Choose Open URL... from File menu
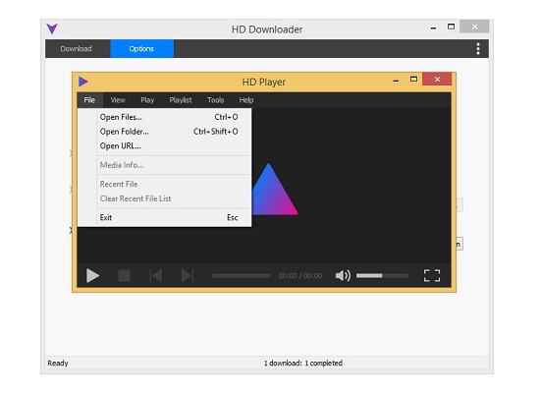Image resolution: width=540 pixels, height=394 pixels. [x=165, y=146]
